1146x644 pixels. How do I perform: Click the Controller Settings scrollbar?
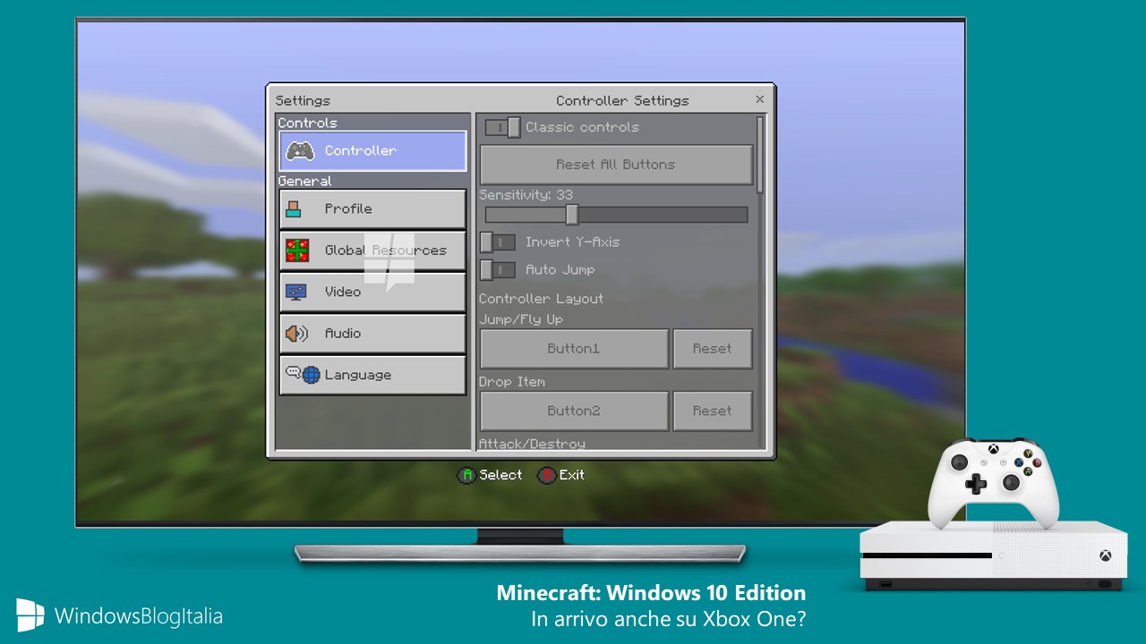761,154
